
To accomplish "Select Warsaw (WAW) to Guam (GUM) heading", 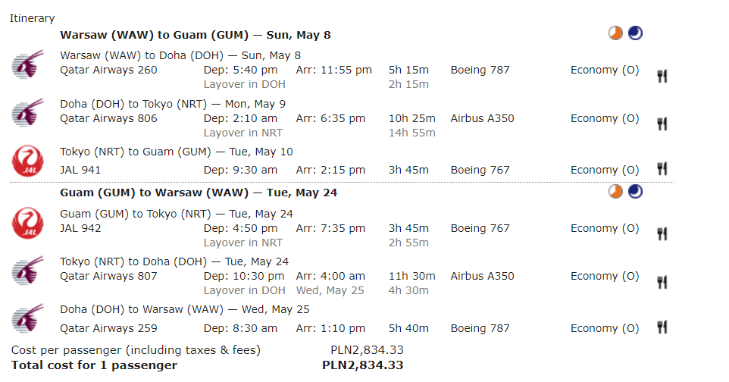I will (196, 36).
